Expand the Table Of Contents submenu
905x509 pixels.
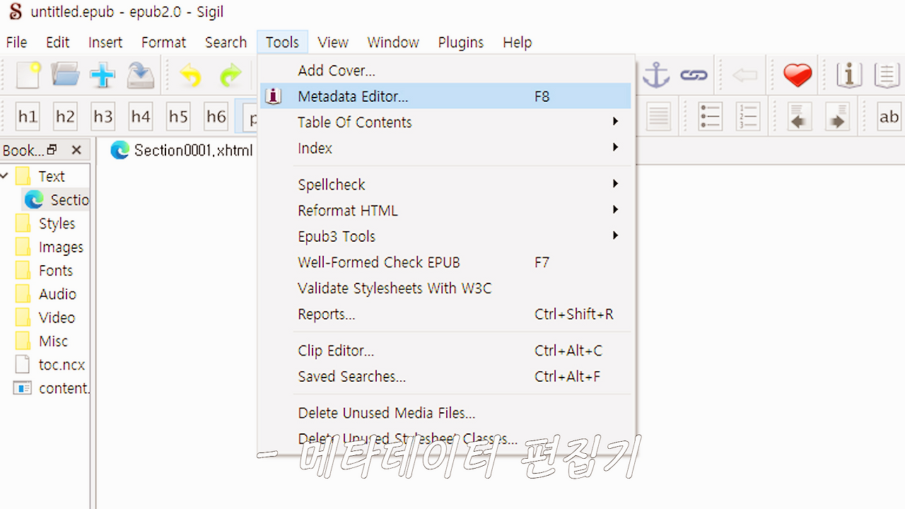coord(445,122)
